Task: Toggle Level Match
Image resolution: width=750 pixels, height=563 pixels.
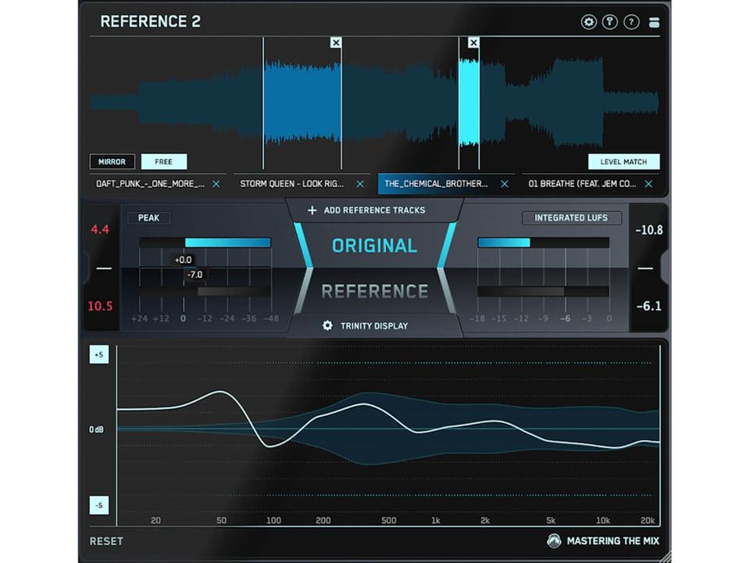Action: tap(623, 162)
